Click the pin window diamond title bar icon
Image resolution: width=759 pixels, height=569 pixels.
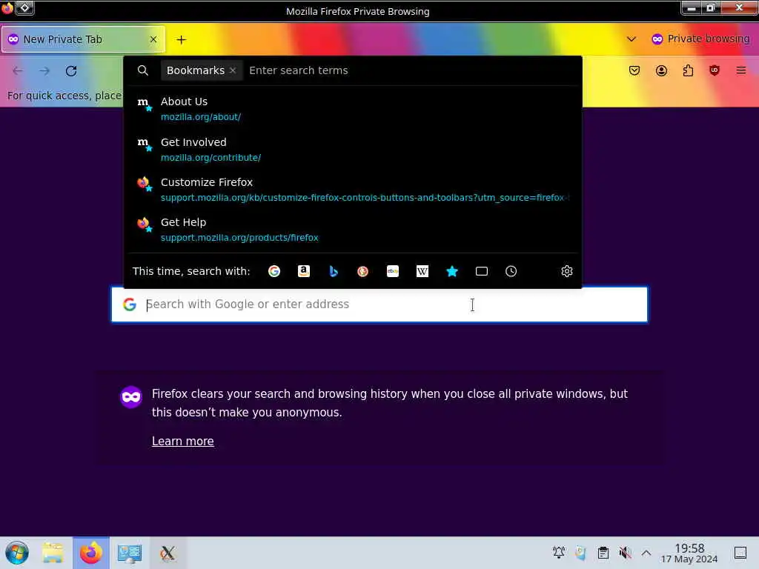(x=24, y=7)
